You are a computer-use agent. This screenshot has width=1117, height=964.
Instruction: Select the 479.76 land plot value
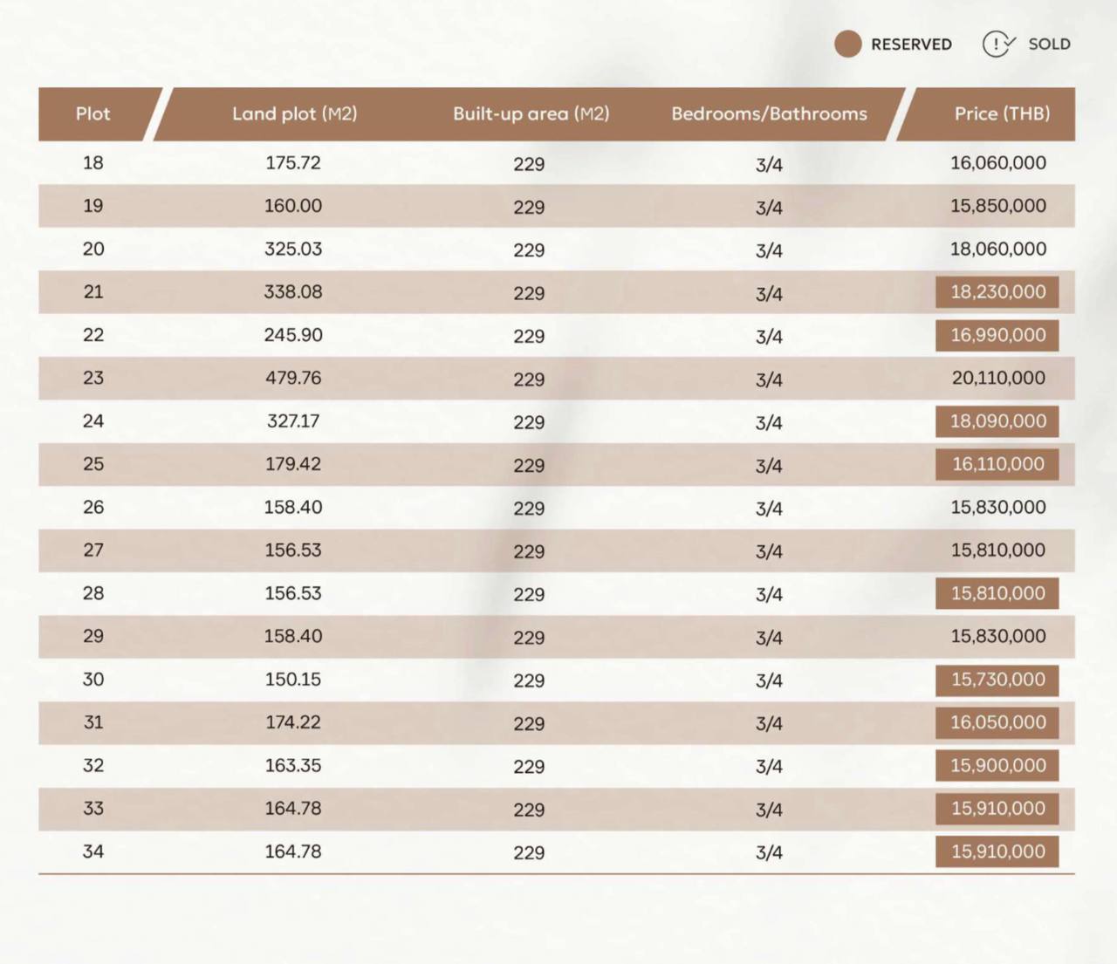pos(293,378)
